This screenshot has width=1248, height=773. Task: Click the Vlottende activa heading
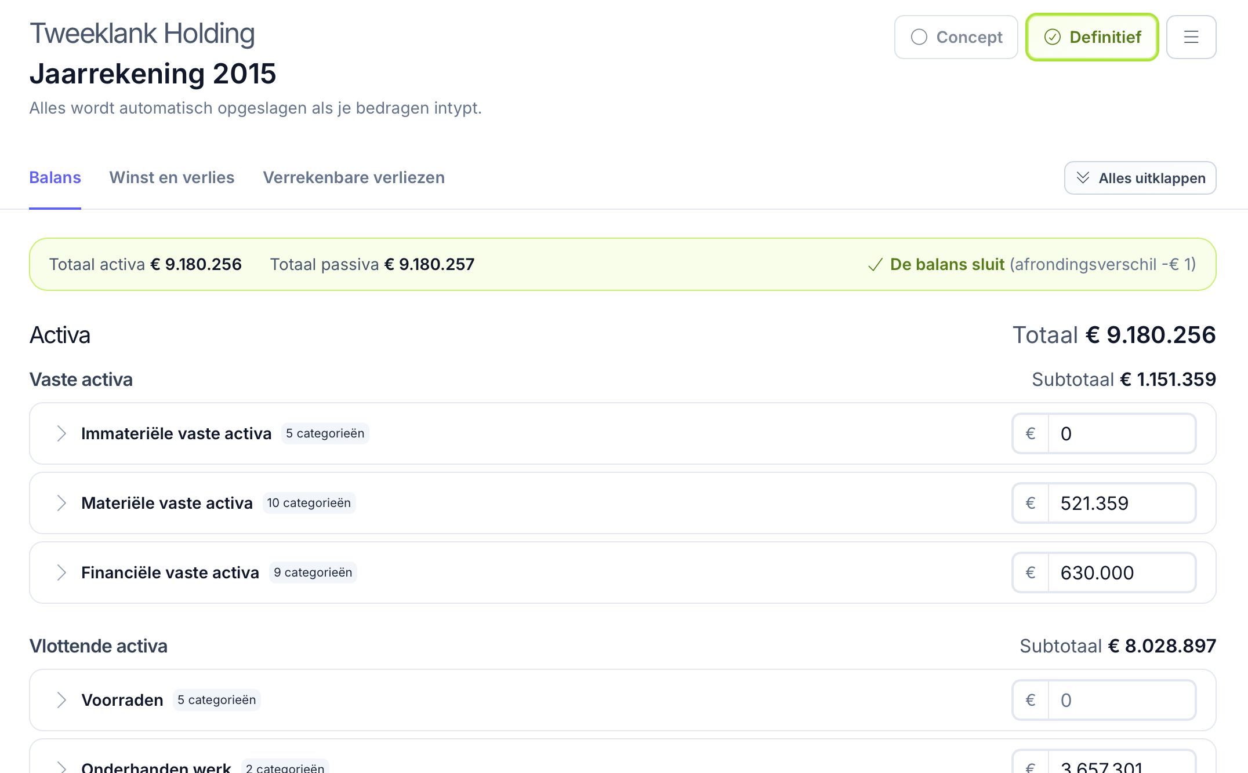[99, 646]
